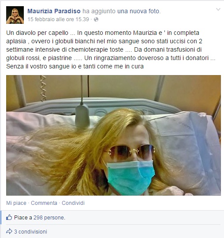This screenshot has height=238, width=224.
Task: Click the "Piace a" likes summary text
Action: click(x=23, y=218)
